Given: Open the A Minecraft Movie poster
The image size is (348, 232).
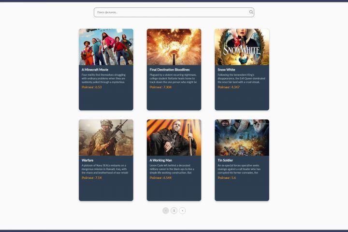Looking at the screenshot, I should click(106, 47).
